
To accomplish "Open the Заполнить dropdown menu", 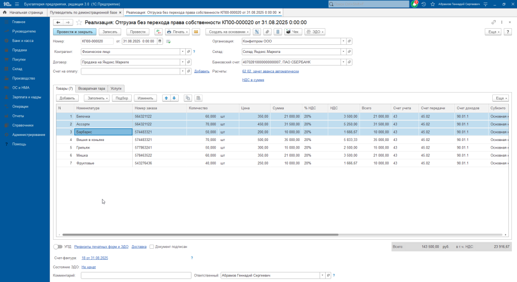I will point(96,98).
